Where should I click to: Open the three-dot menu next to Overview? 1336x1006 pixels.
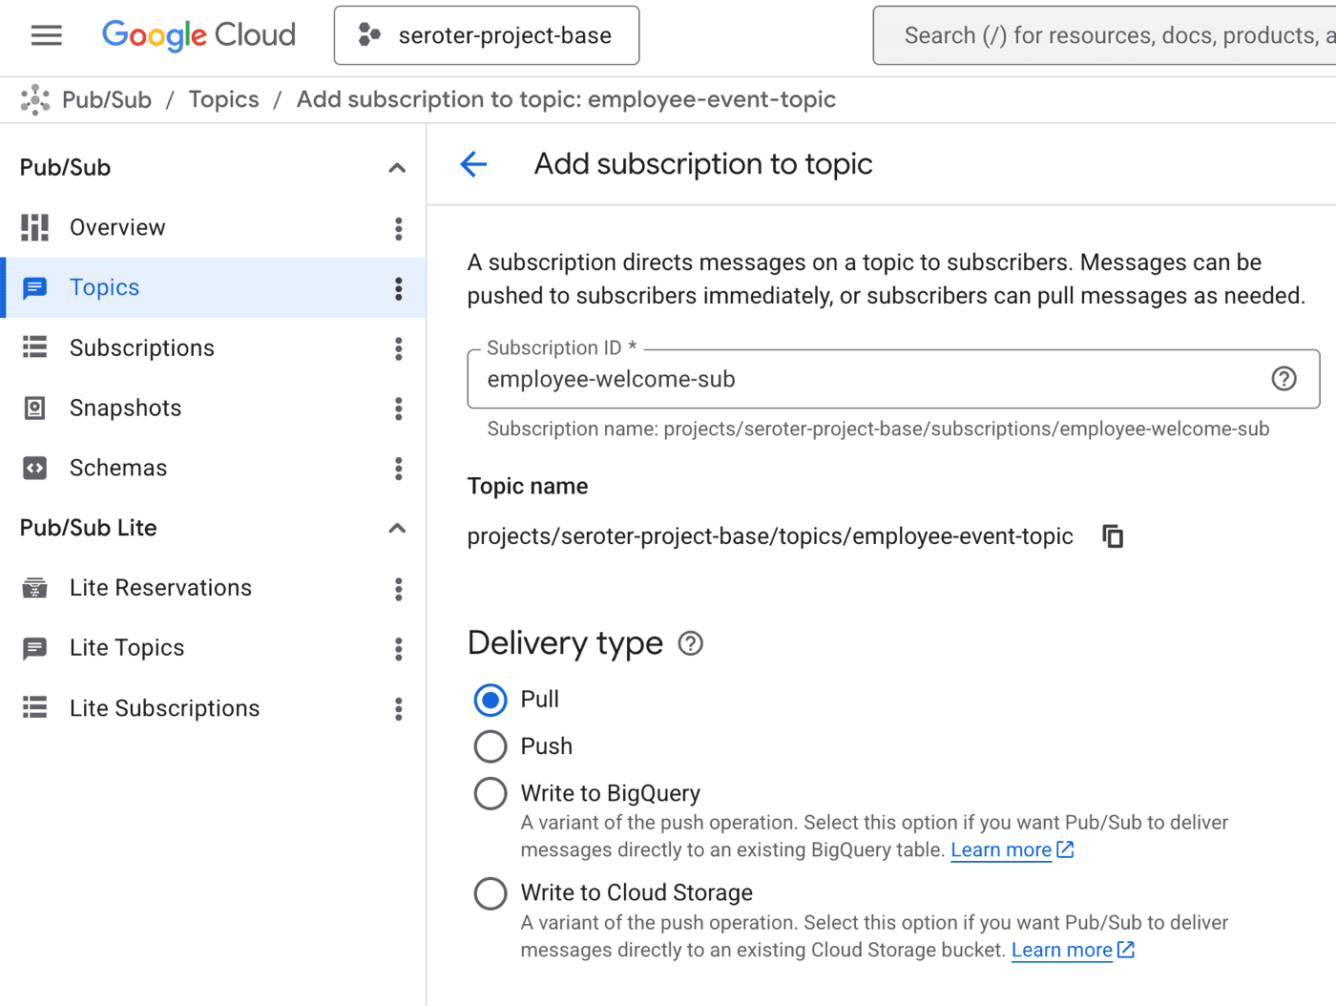pyautogui.click(x=398, y=228)
